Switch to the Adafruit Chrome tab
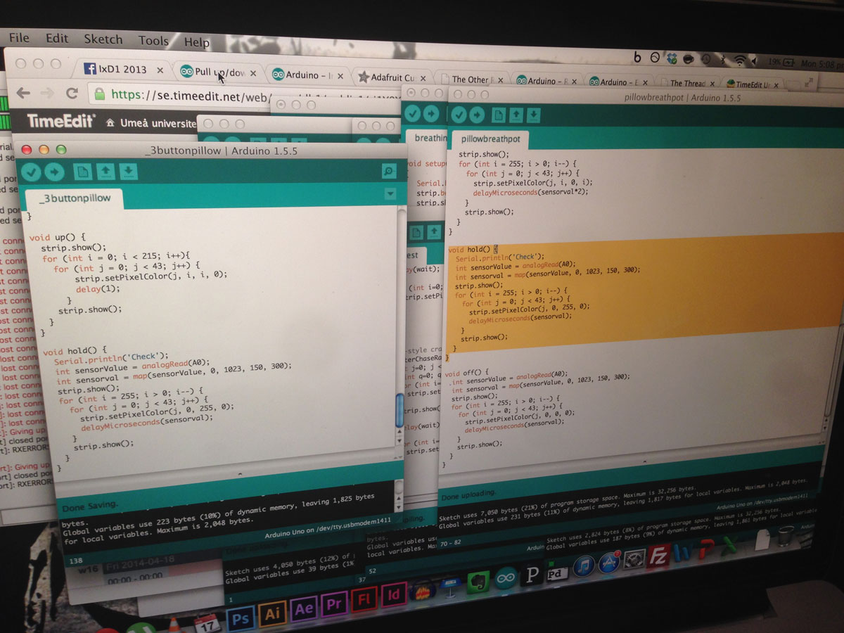This screenshot has height=633, width=844. [x=391, y=77]
